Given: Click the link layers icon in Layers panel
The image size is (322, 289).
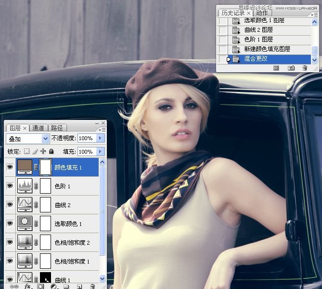Looking at the screenshot, I should [14, 286].
